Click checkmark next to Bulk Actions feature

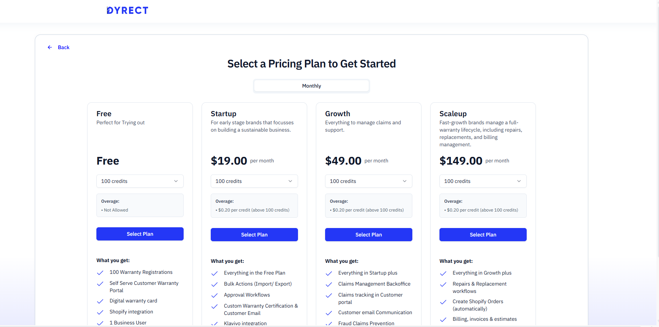pos(214,284)
